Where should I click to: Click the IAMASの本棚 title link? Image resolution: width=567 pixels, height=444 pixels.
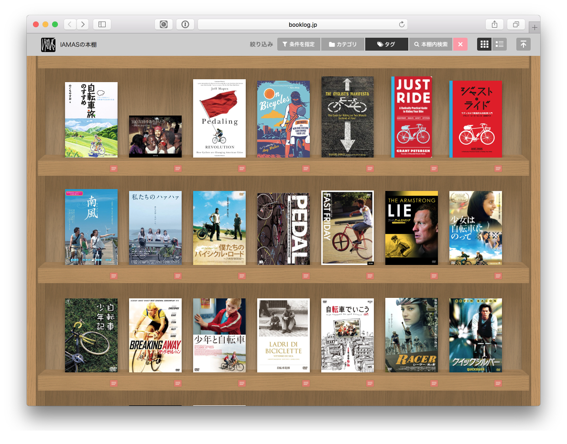(x=78, y=44)
